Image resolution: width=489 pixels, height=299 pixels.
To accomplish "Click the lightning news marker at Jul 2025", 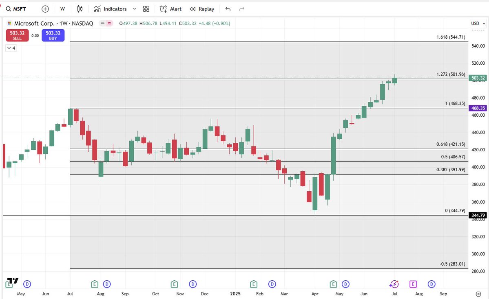I will [x=394, y=284].
